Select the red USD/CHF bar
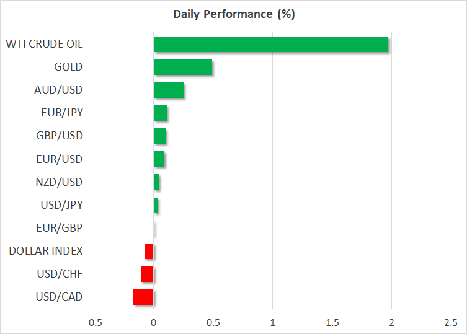 pyautogui.click(x=147, y=274)
